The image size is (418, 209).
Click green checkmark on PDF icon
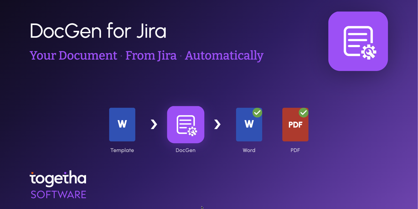tap(303, 113)
